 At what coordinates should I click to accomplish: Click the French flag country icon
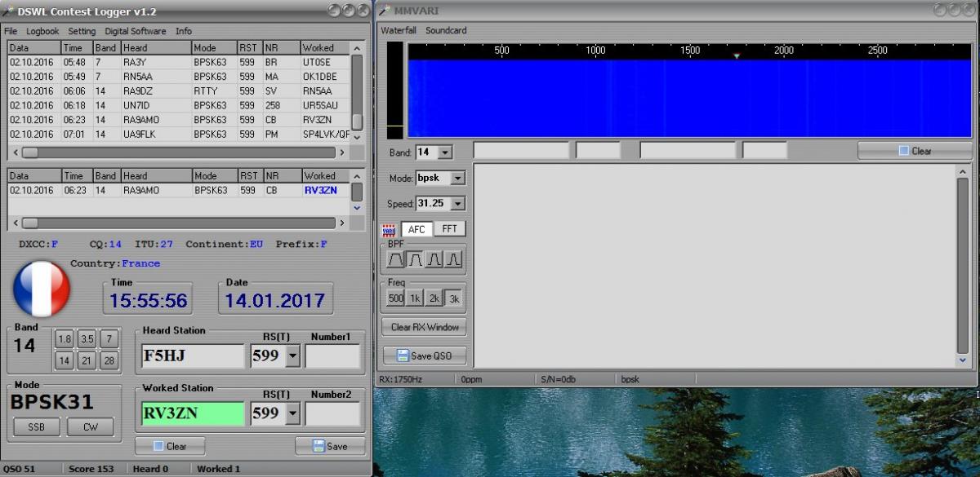coord(42,289)
